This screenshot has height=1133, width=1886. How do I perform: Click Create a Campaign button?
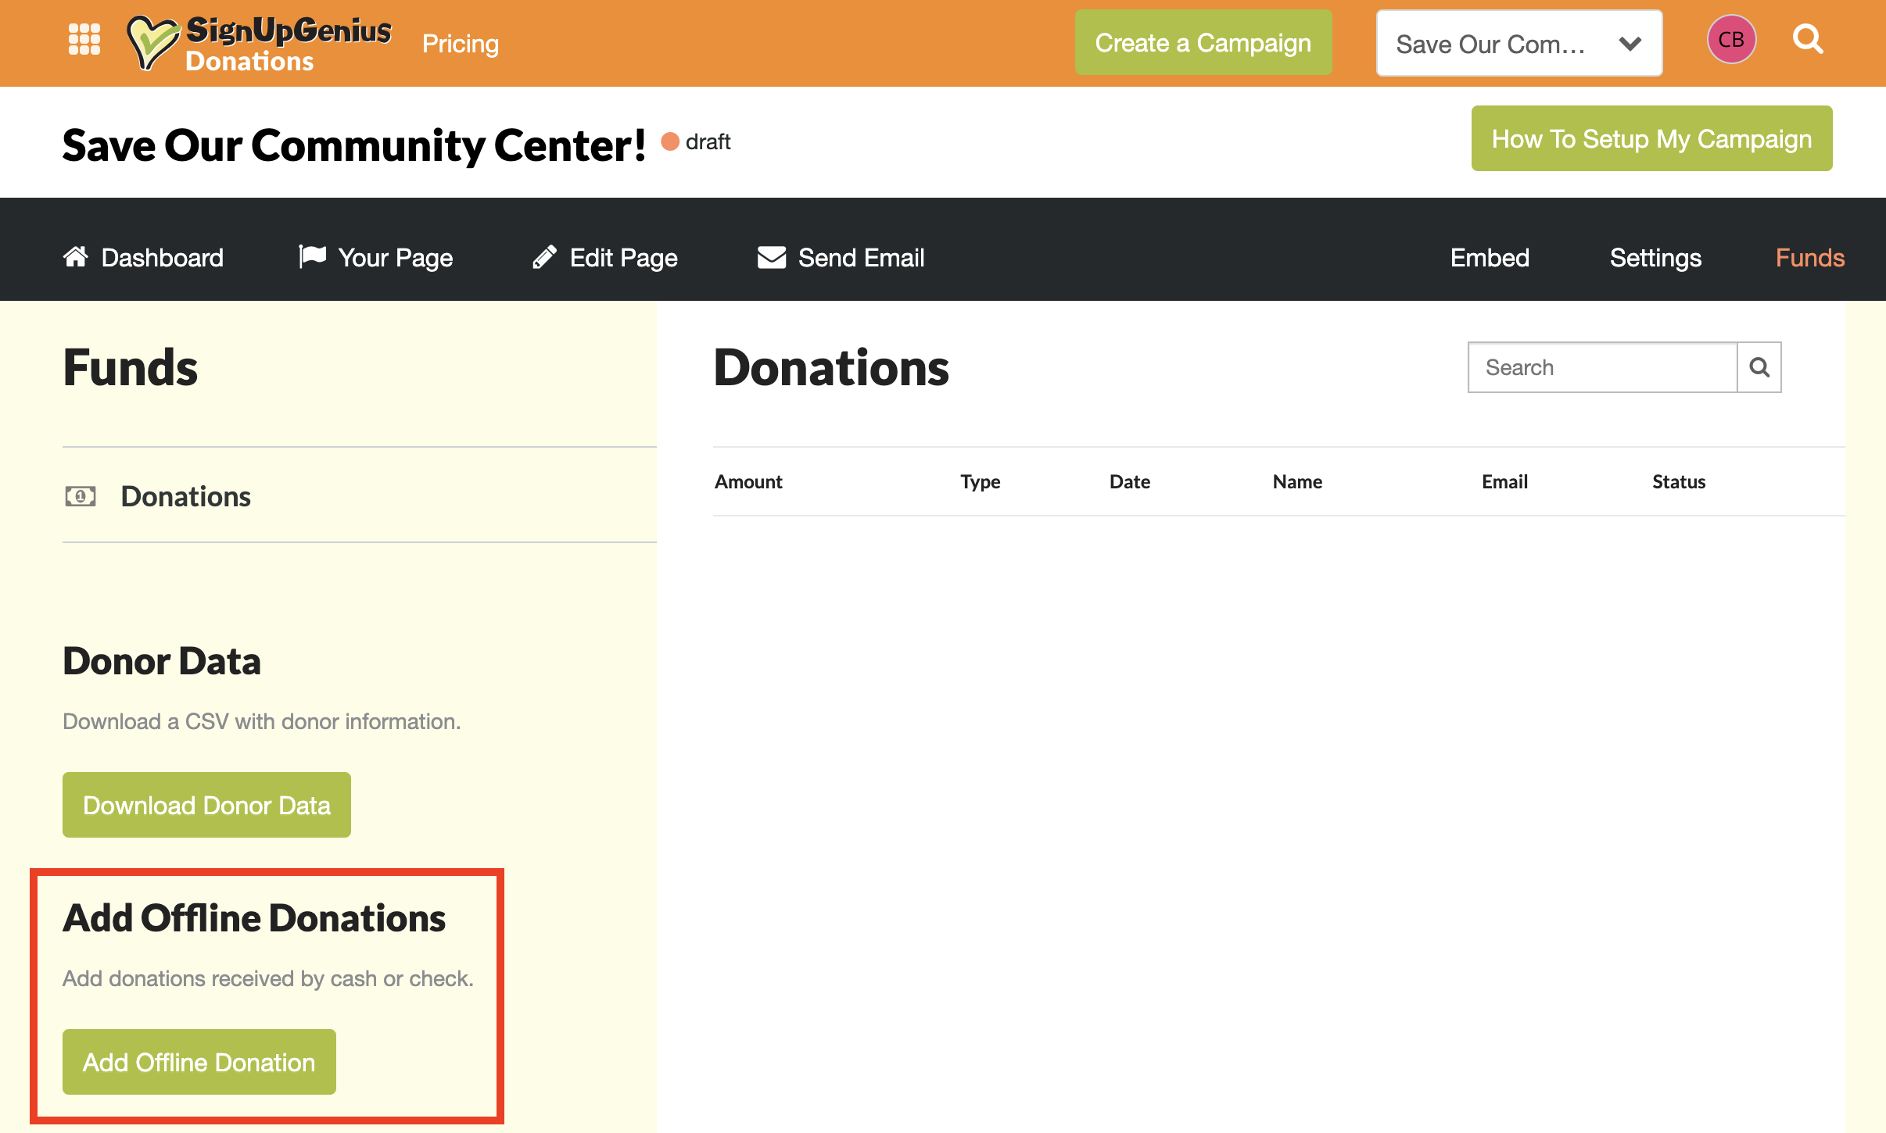1203,43
